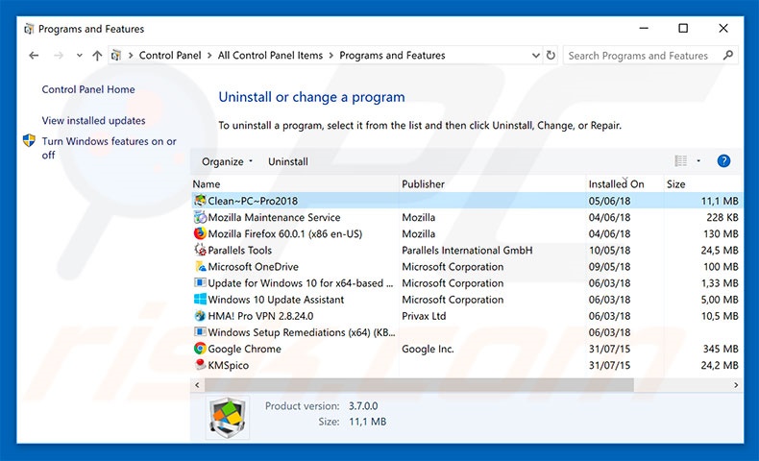Screen dimensions: 759x461
Task: Click the Back navigation arrow
Action: (x=34, y=56)
